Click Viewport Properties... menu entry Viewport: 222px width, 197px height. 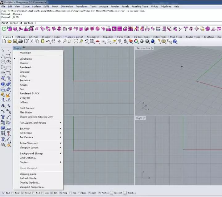(x=32, y=187)
